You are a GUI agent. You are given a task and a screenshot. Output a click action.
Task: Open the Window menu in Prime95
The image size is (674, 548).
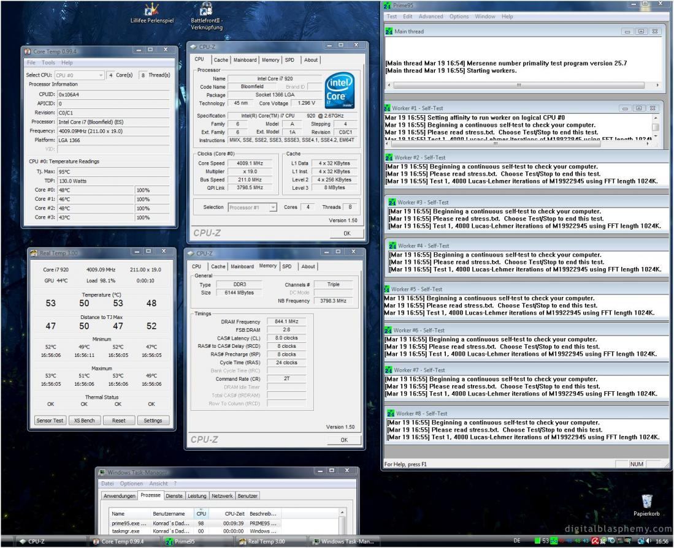485,17
